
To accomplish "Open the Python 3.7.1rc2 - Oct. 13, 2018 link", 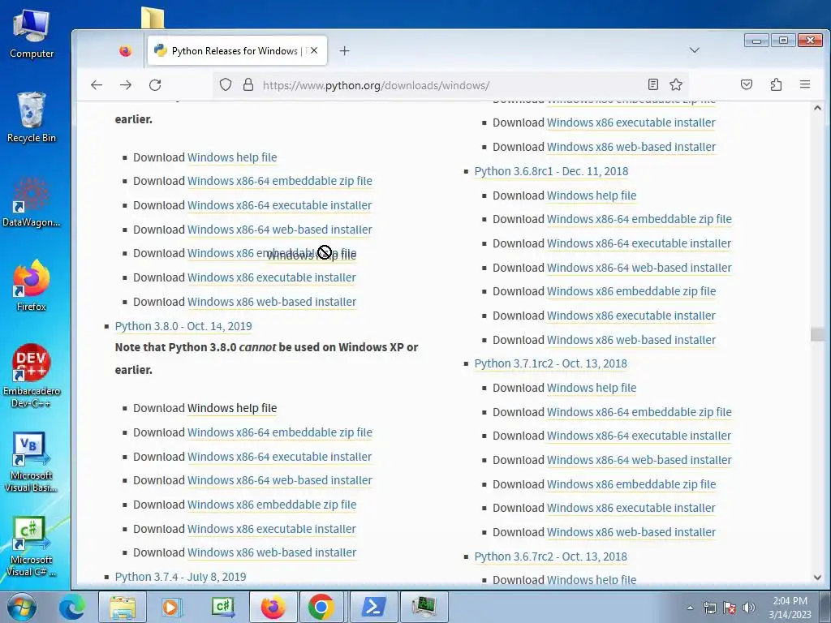I will [x=551, y=363].
